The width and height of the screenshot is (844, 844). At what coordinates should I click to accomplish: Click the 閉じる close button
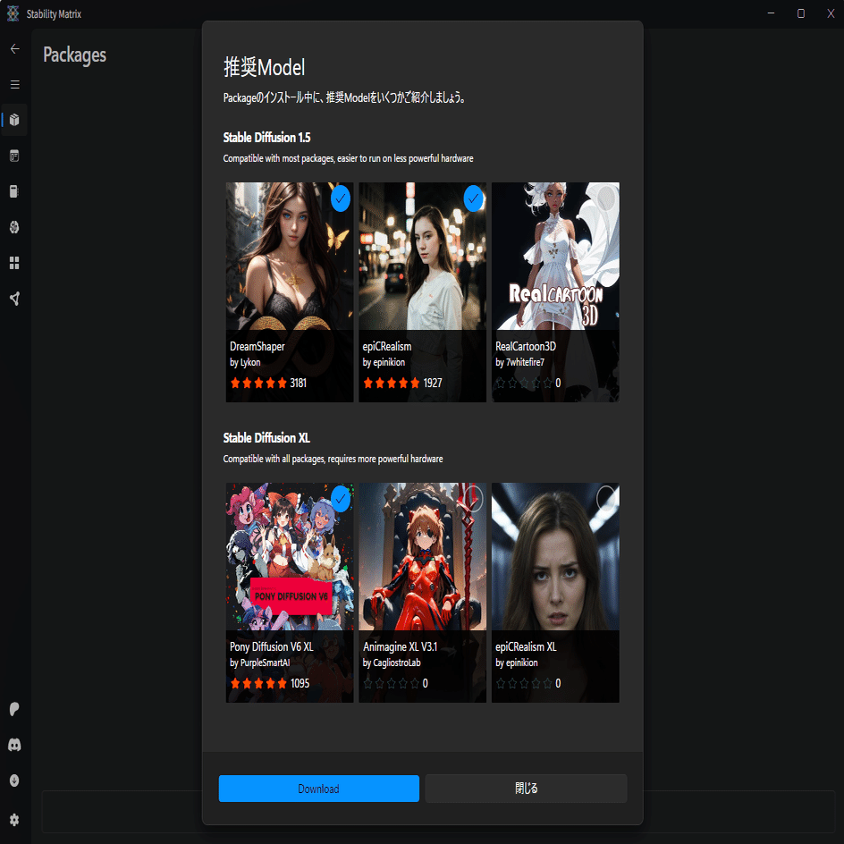pos(526,789)
